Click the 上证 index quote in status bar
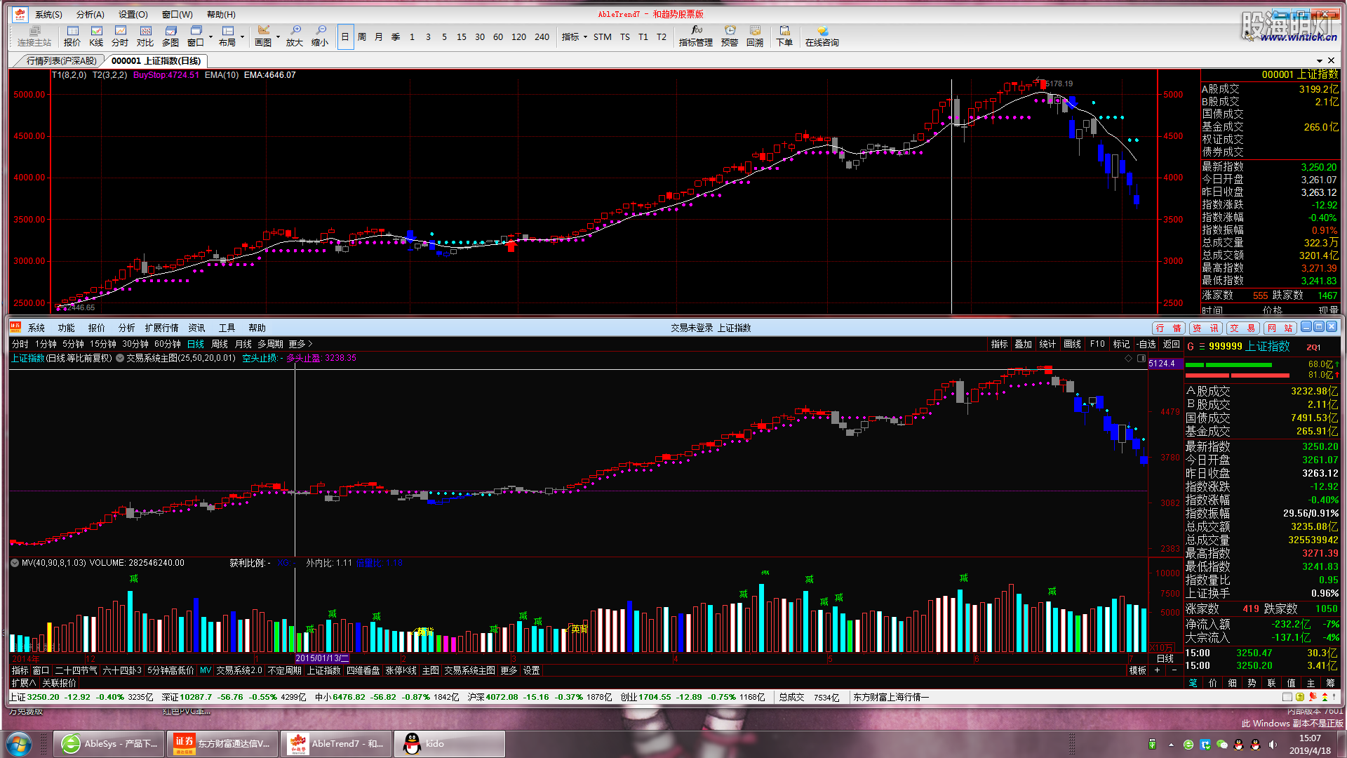 pos(81,697)
